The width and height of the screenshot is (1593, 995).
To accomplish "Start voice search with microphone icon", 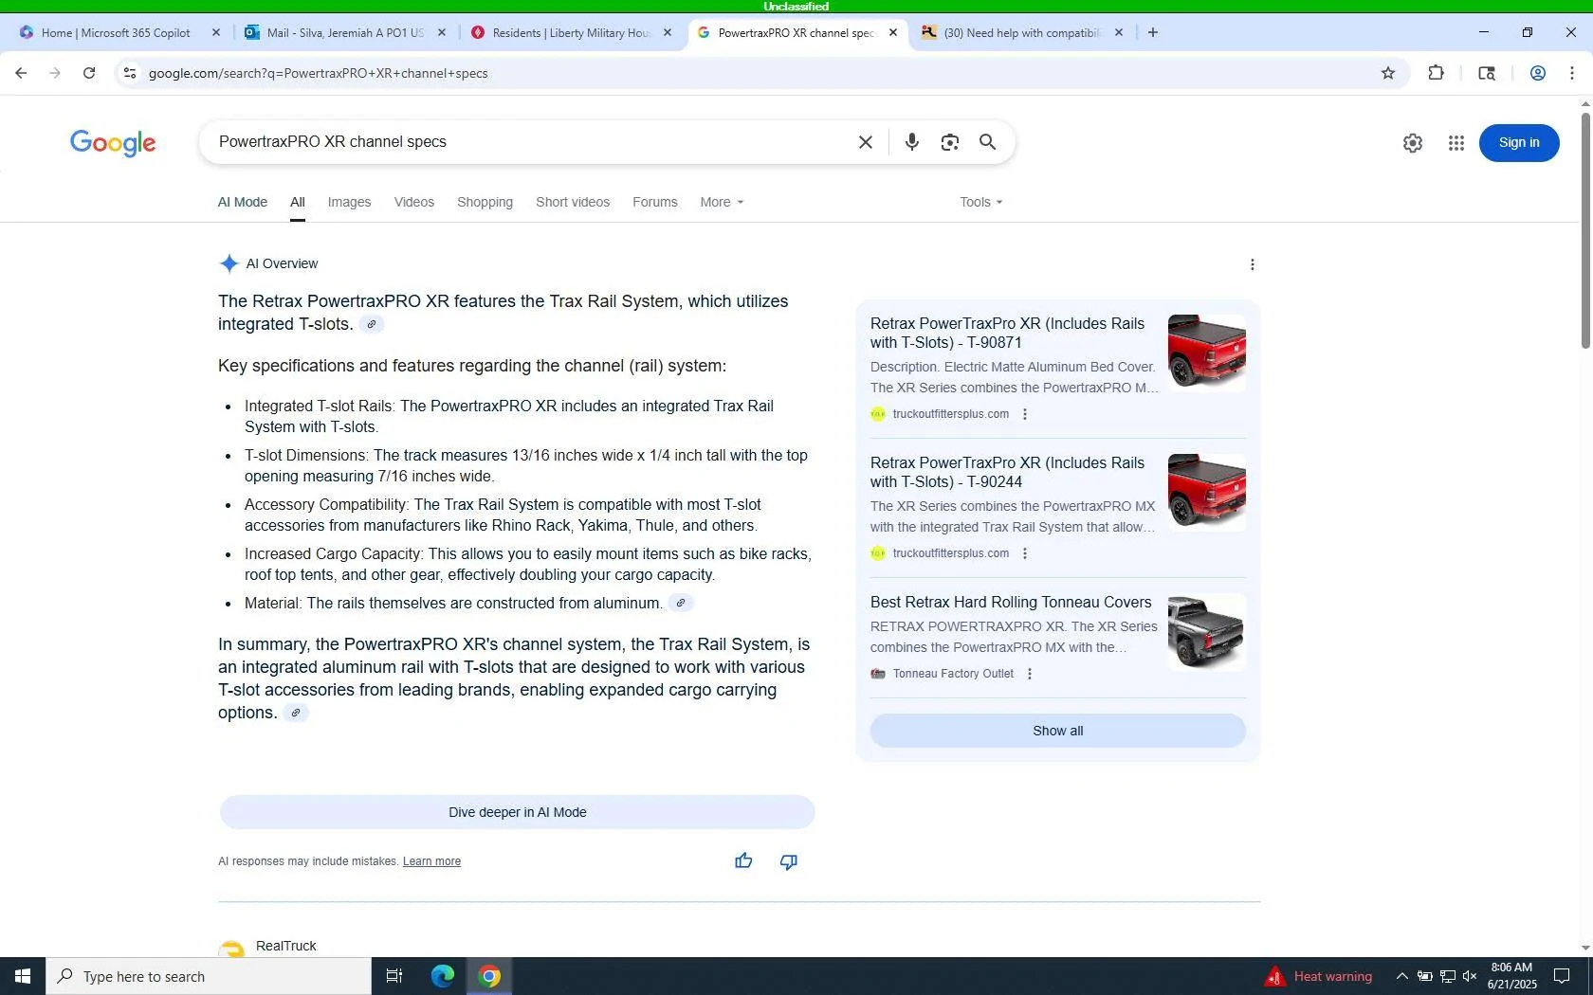I will coord(911,142).
